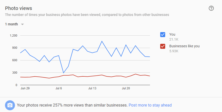Click the 1,200 y-axis label
Viewport: 222px width, 112px height.
[x=13, y=36]
